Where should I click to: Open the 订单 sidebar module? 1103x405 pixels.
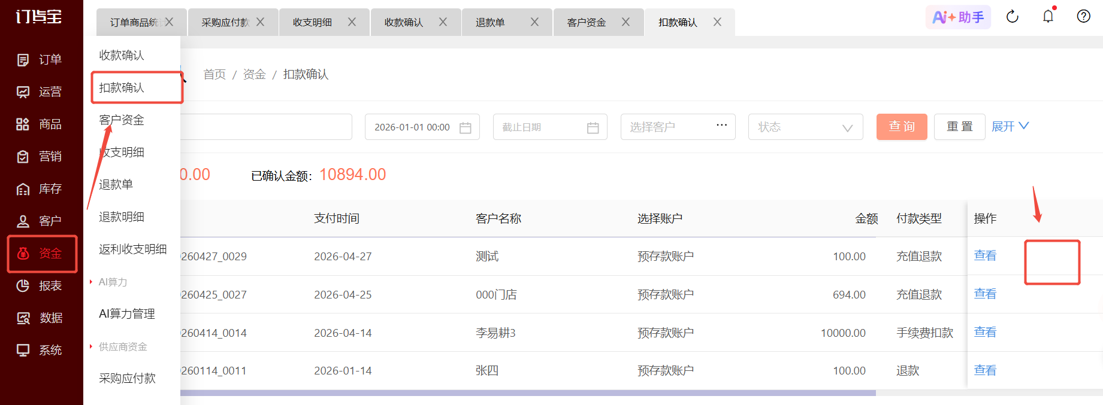(x=40, y=60)
